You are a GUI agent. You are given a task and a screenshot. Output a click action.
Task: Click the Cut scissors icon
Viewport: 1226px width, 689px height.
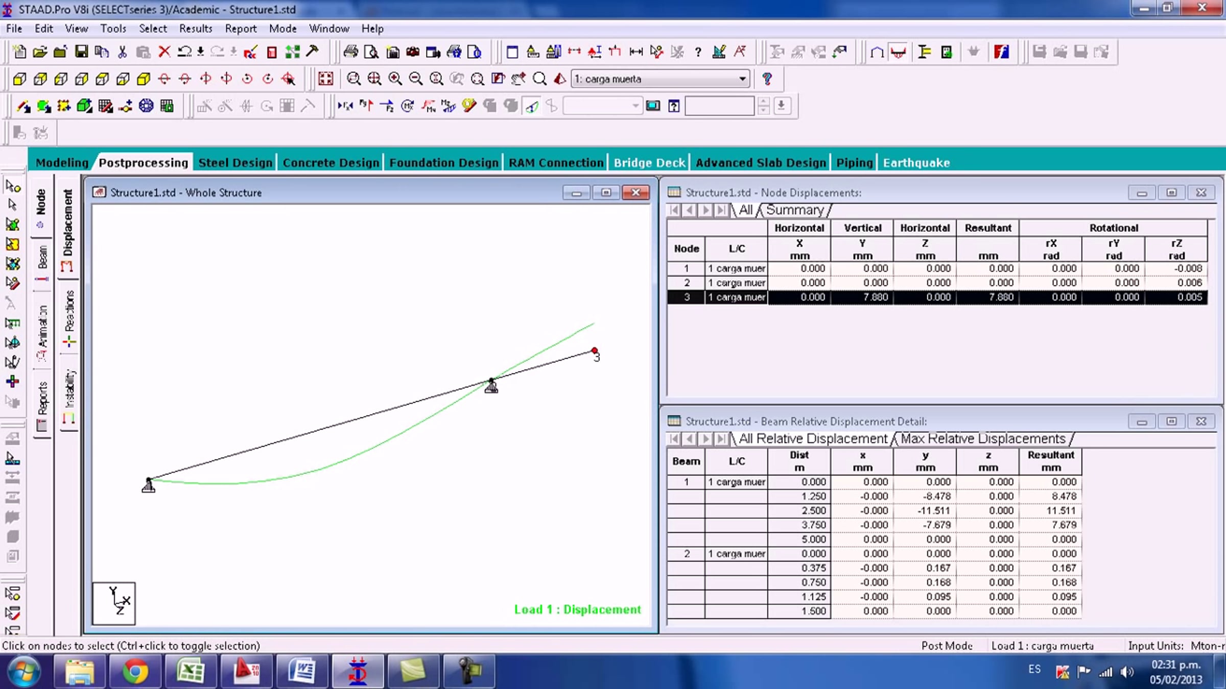pyautogui.click(x=122, y=52)
